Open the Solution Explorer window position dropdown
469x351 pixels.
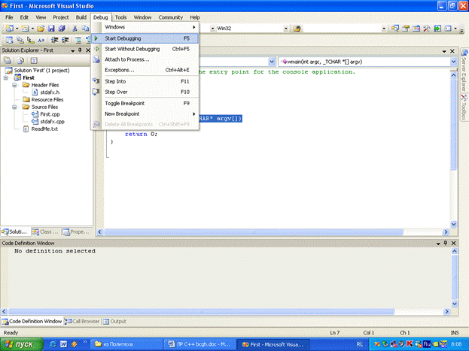(x=73, y=50)
